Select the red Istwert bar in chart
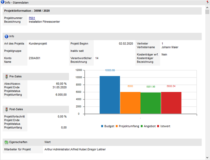 (x=171, y=103)
